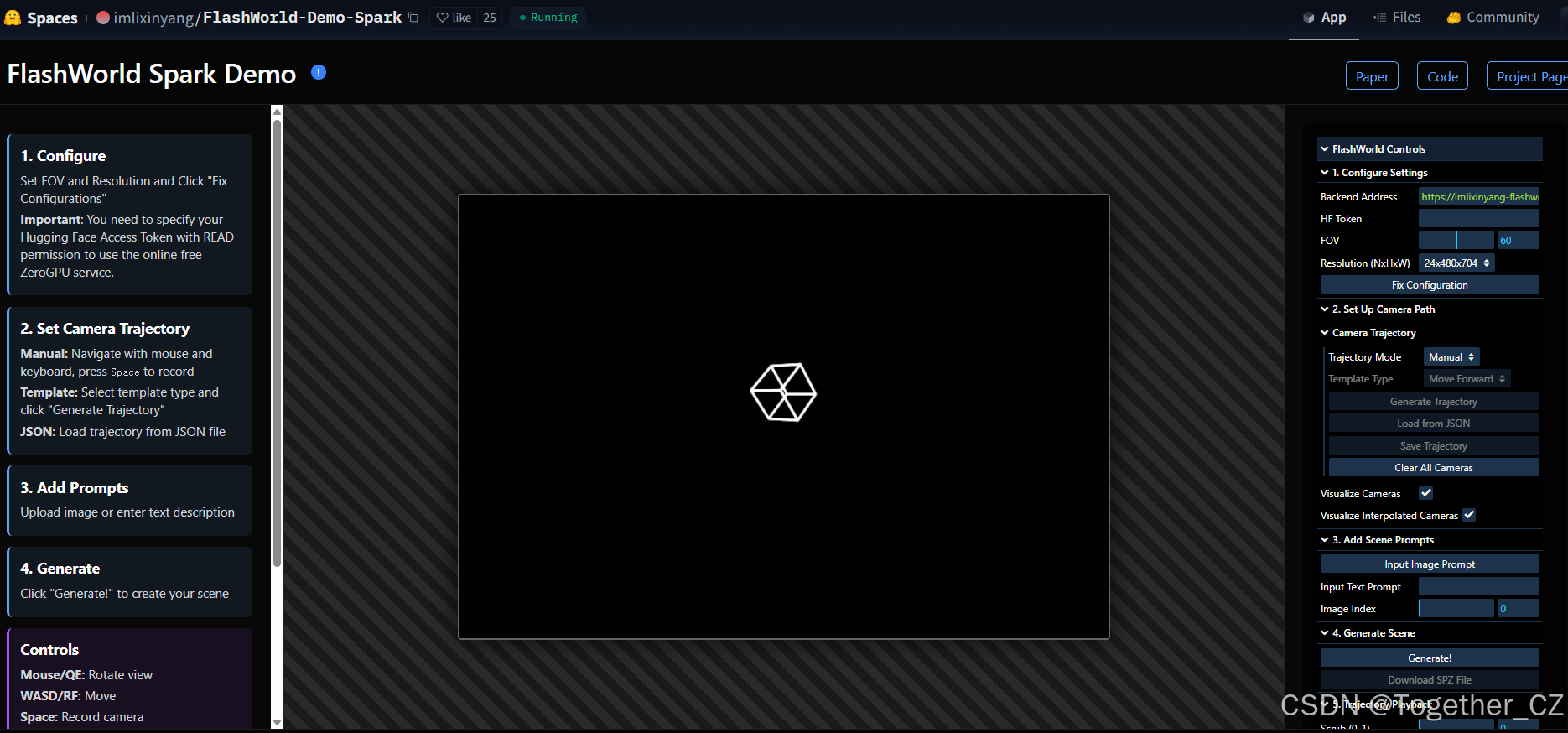Screen dimensions: 1568x733
Task: Open the Trajectory Mode Manual dropdown
Action: pos(1451,356)
